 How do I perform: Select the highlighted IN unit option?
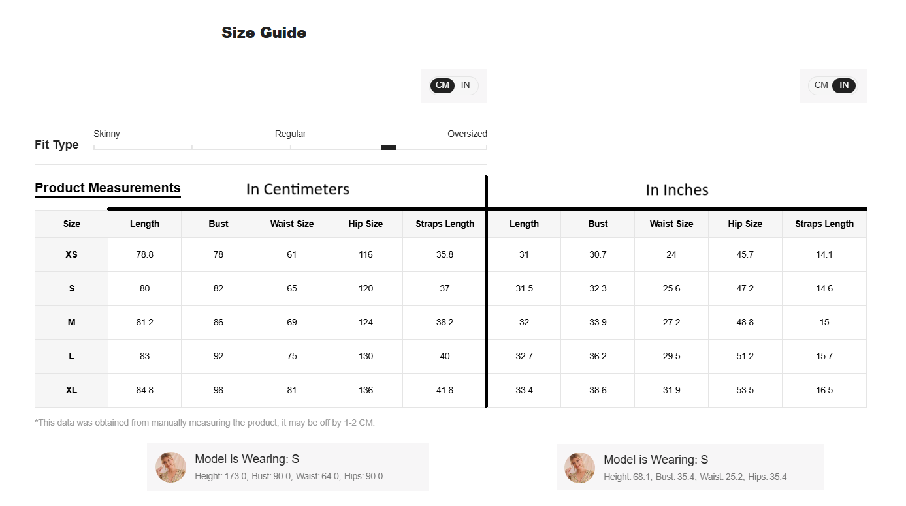[x=843, y=85]
